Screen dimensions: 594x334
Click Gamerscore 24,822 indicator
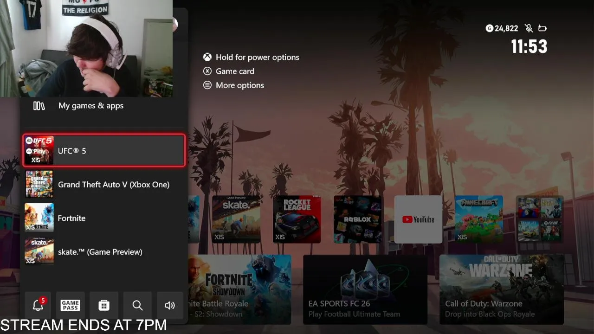coord(502,28)
